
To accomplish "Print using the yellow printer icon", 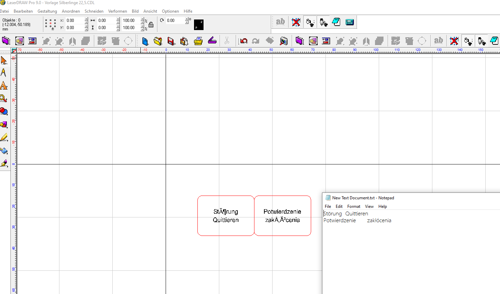I will 198,41.
